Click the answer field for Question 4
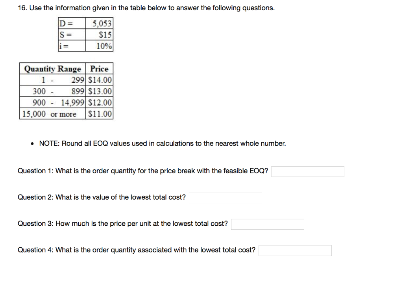Screen dimensions: 403x284 click(295, 250)
